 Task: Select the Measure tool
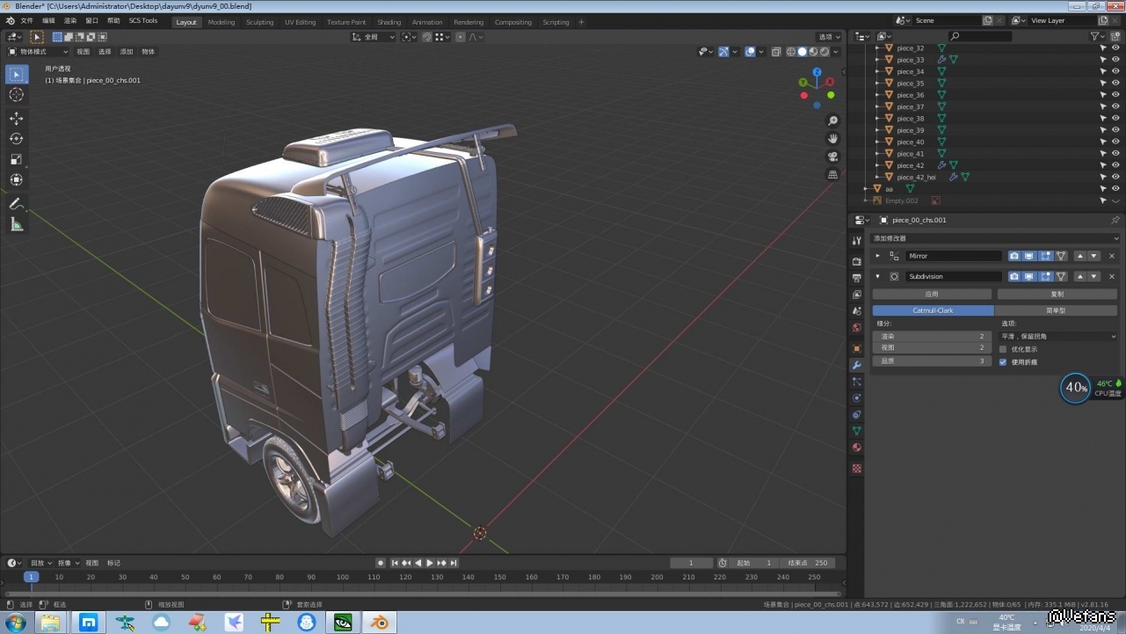coord(16,225)
